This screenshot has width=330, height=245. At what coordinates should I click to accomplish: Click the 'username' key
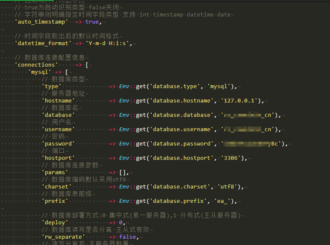58,129
